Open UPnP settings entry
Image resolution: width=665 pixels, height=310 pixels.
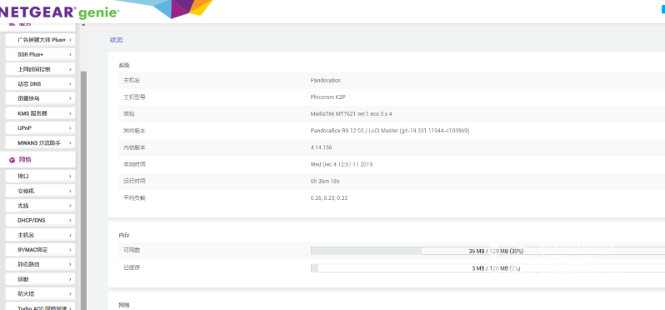click(x=40, y=128)
